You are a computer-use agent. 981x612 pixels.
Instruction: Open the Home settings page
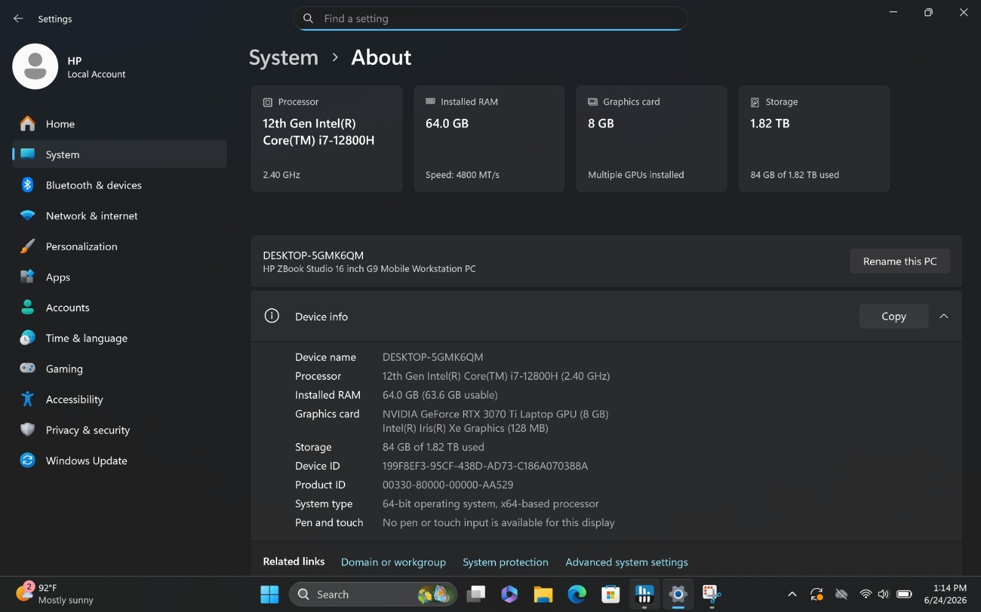click(120, 124)
